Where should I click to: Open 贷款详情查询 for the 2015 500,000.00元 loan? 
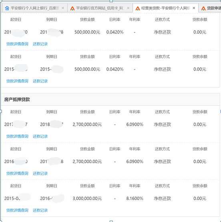[x=17, y=81]
